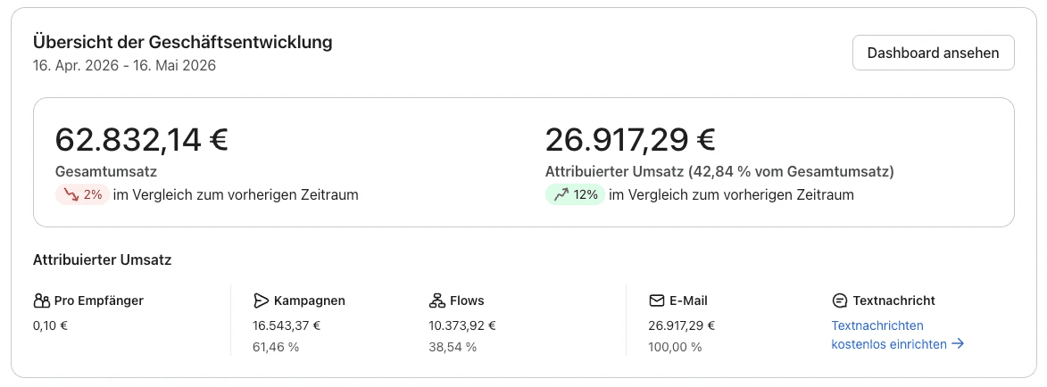Select the 62.832,14 € total revenue figure
This screenshot has width=1047, height=387.
point(142,140)
